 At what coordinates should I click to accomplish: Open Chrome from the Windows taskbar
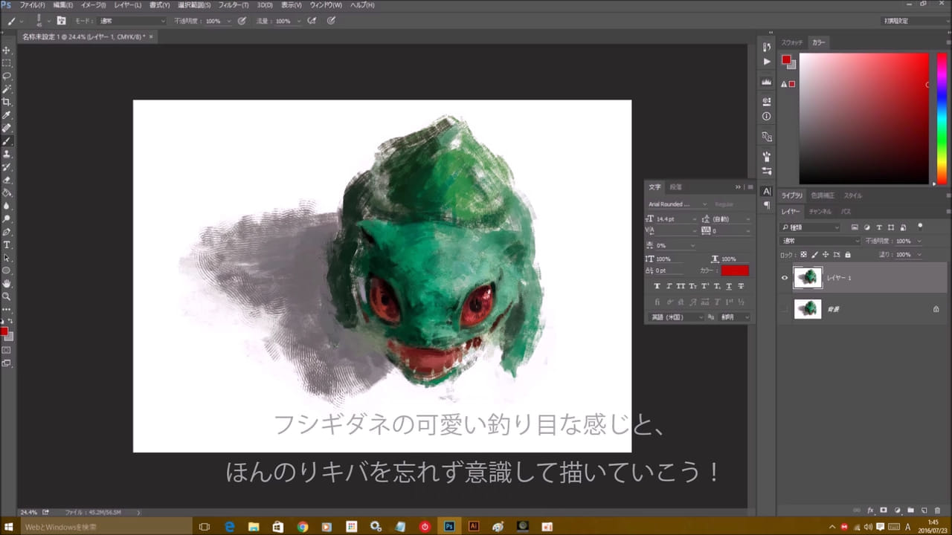[302, 526]
